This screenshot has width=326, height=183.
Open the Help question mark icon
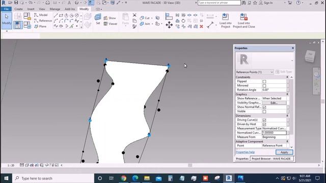pos(298,3)
